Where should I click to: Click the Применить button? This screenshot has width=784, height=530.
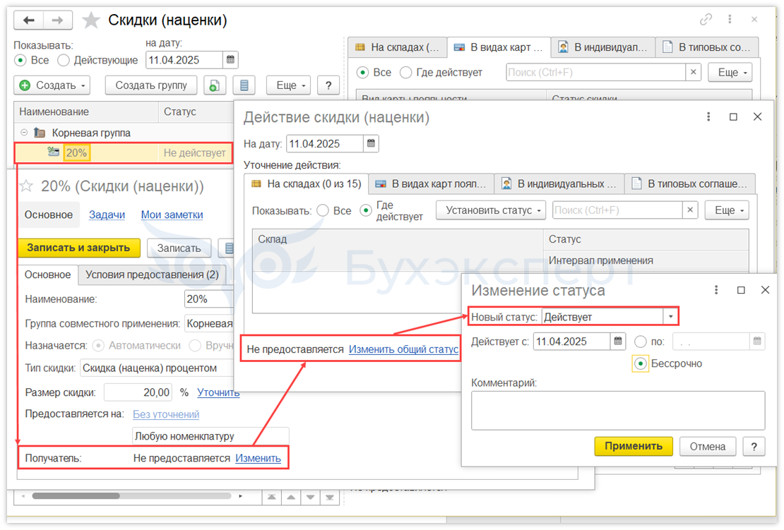(x=634, y=446)
